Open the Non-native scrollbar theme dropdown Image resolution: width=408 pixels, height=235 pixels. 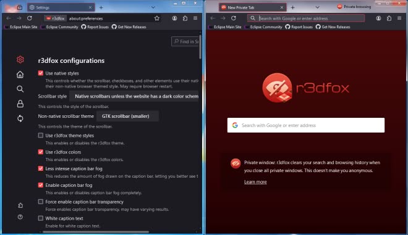coord(127,116)
